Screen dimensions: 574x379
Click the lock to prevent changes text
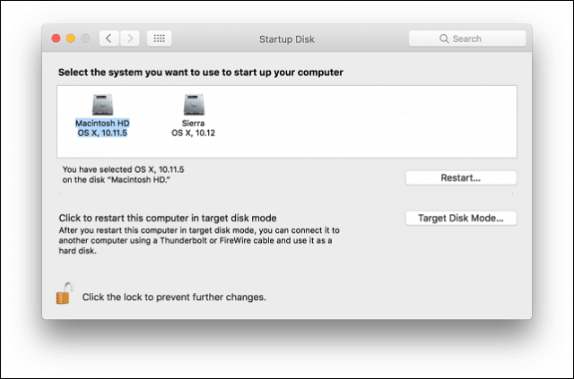[174, 297]
